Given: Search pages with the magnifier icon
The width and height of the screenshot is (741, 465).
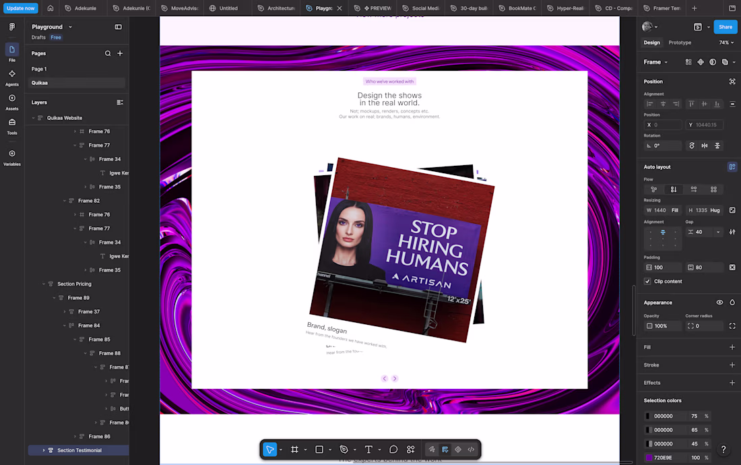Looking at the screenshot, I should (x=108, y=53).
